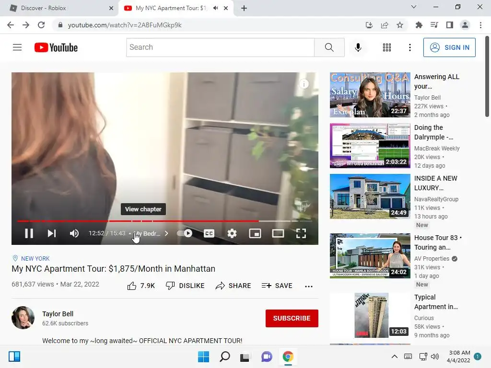The height and width of the screenshot is (368, 491).
Task: Open the SHARE dialog
Action: pyautogui.click(x=234, y=286)
